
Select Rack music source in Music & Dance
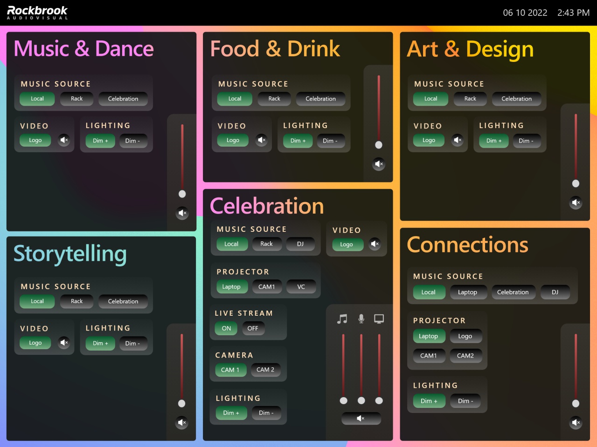(x=76, y=99)
